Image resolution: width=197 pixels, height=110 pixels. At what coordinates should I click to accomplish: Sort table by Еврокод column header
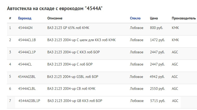(x=25, y=18)
